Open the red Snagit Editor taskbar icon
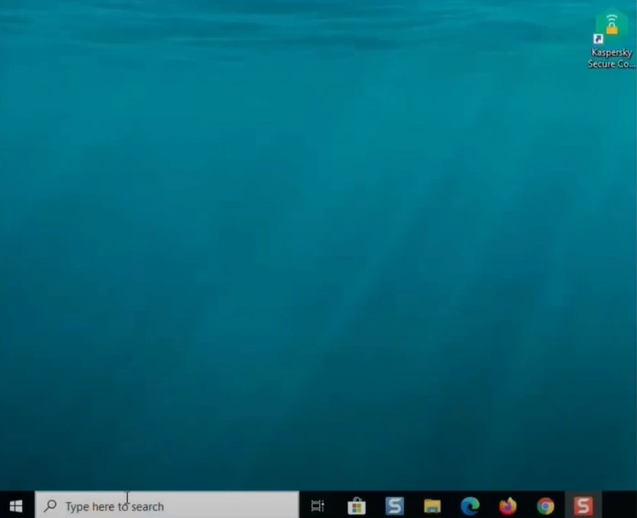Screen dimensions: 637x518 click(x=583, y=506)
